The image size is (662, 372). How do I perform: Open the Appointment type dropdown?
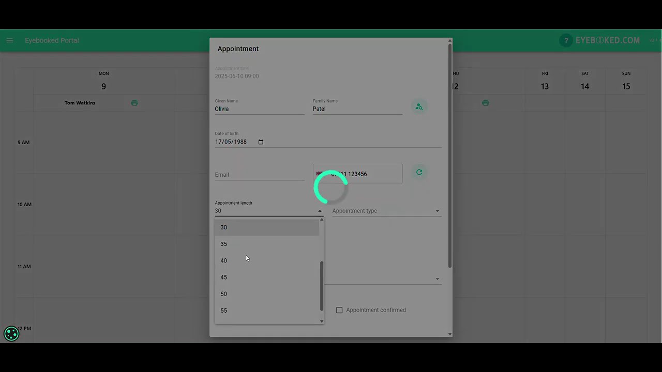386,211
